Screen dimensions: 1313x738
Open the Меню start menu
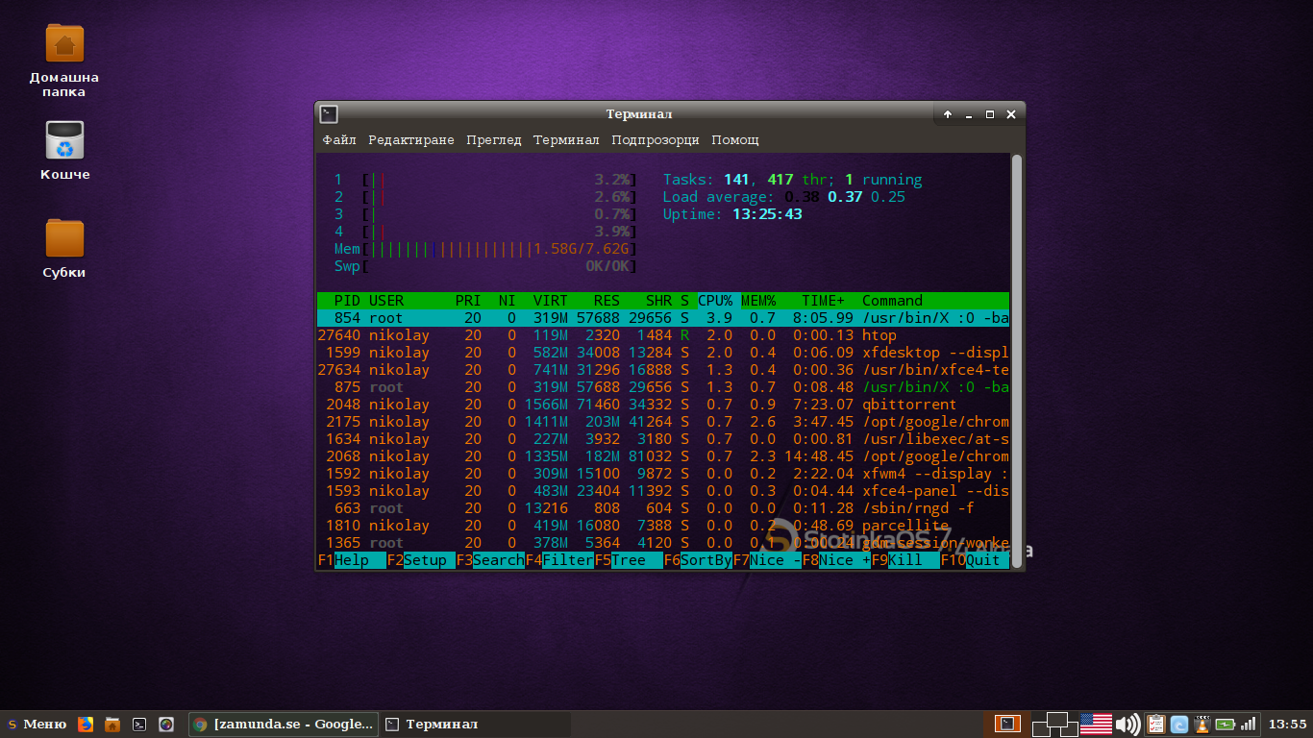37,725
